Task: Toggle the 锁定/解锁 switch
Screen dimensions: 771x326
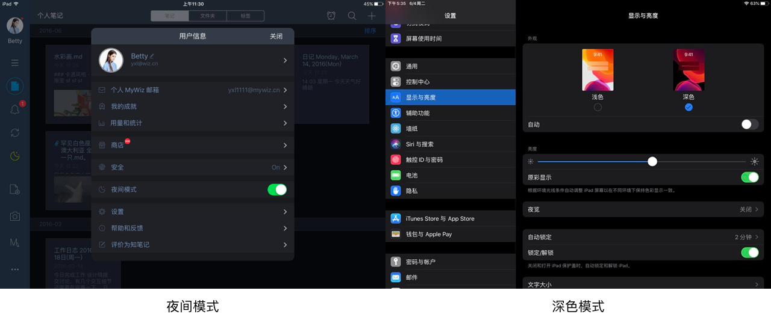Action: click(750, 253)
